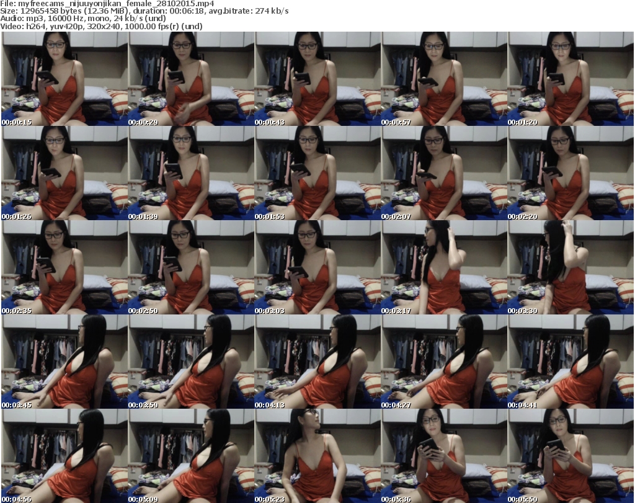
Task: Pick the preview frame 00:02:50
Action: [191, 267]
